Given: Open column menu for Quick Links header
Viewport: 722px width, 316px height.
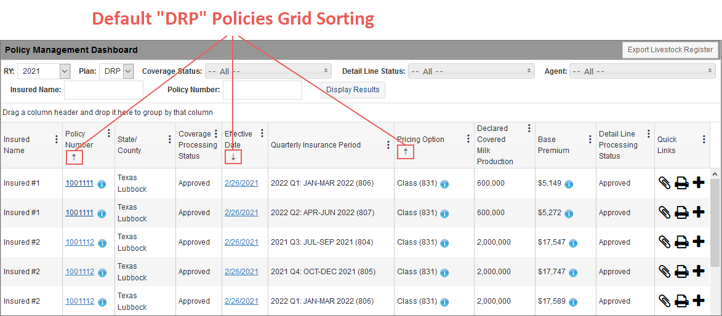Looking at the screenshot, I should [704, 140].
